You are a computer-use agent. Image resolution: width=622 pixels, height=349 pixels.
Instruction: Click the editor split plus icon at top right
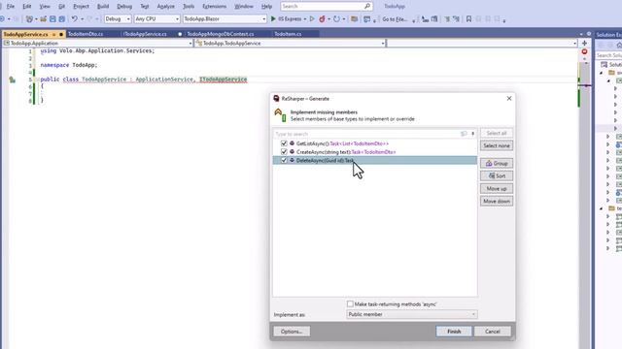(x=584, y=43)
